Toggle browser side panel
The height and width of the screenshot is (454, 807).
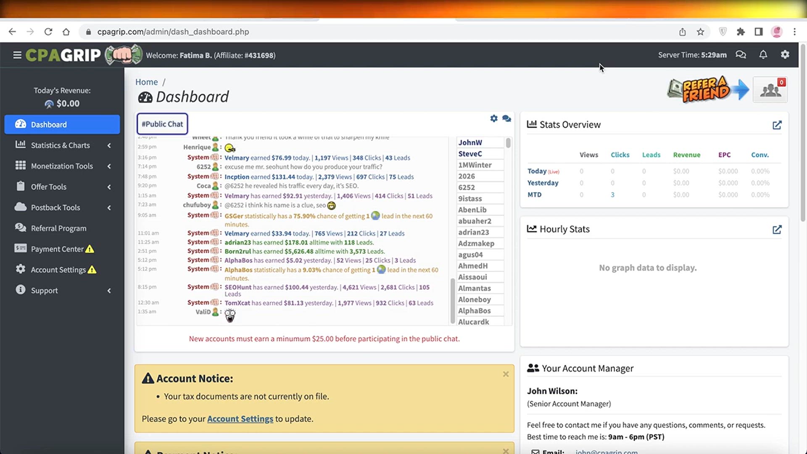759,32
